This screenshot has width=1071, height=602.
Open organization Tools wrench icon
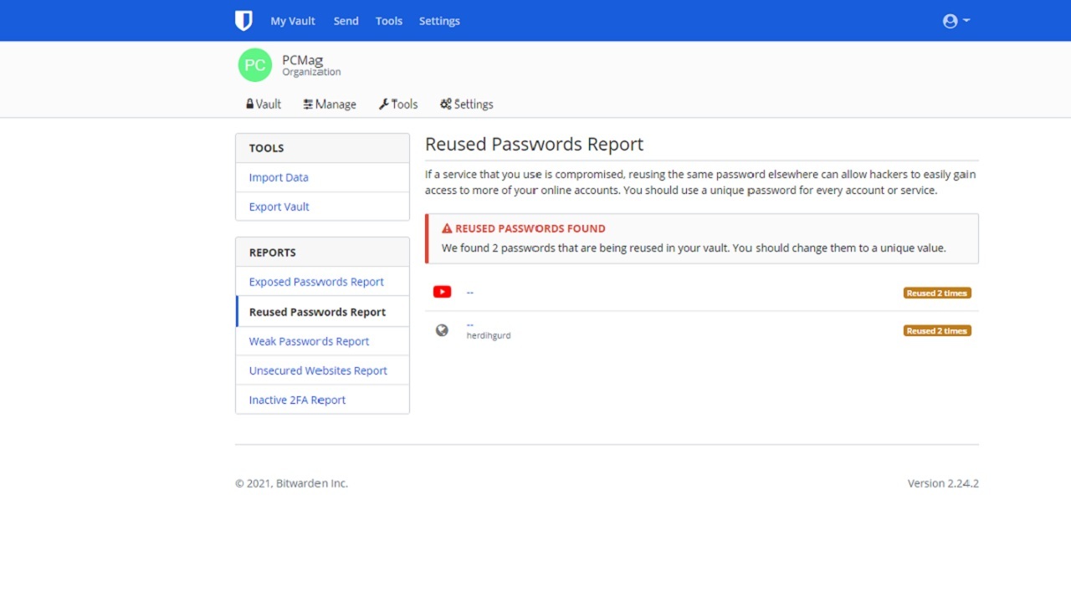[384, 104]
